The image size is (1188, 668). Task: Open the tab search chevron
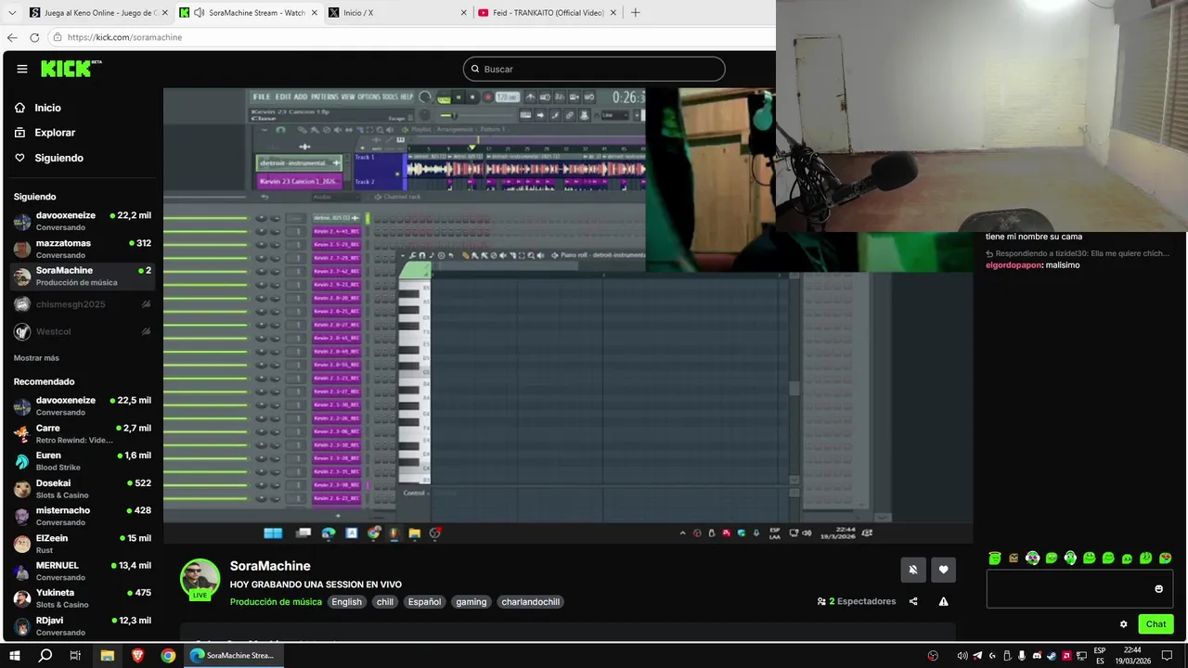click(x=12, y=13)
